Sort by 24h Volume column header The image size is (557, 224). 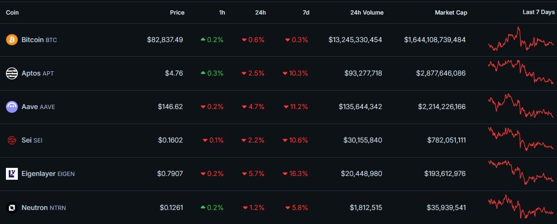pyautogui.click(x=367, y=12)
